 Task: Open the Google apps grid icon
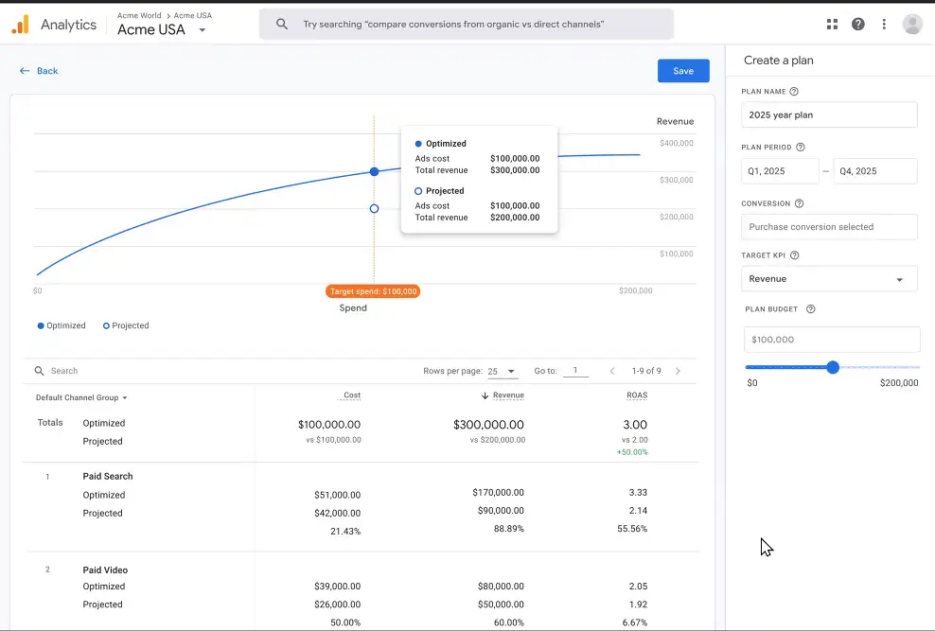tap(832, 25)
